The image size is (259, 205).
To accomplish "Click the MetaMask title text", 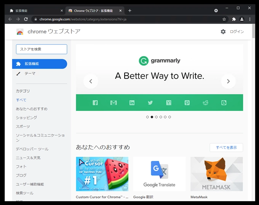I will point(199,197).
